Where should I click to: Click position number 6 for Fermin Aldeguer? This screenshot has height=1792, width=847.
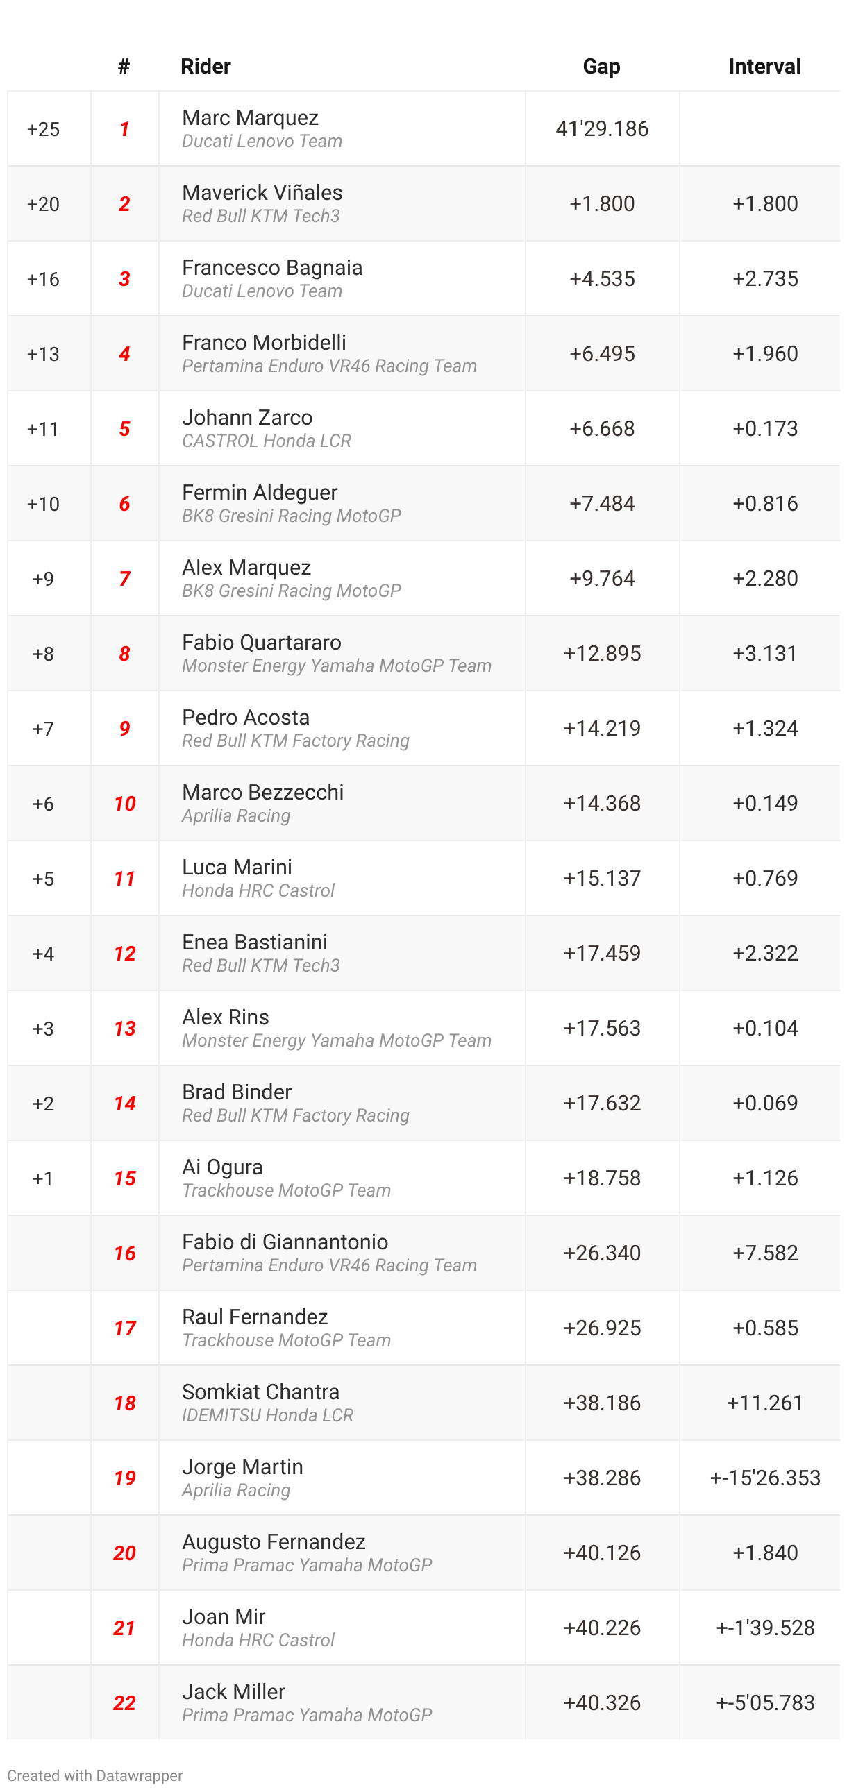(x=124, y=504)
